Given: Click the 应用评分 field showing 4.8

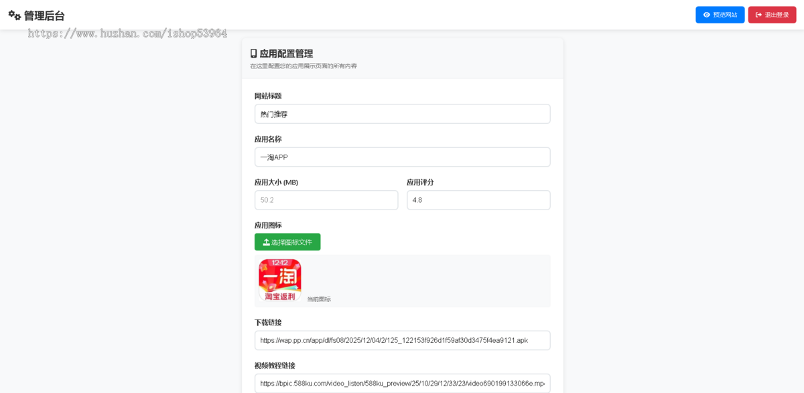Looking at the screenshot, I should [x=478, y=200].
